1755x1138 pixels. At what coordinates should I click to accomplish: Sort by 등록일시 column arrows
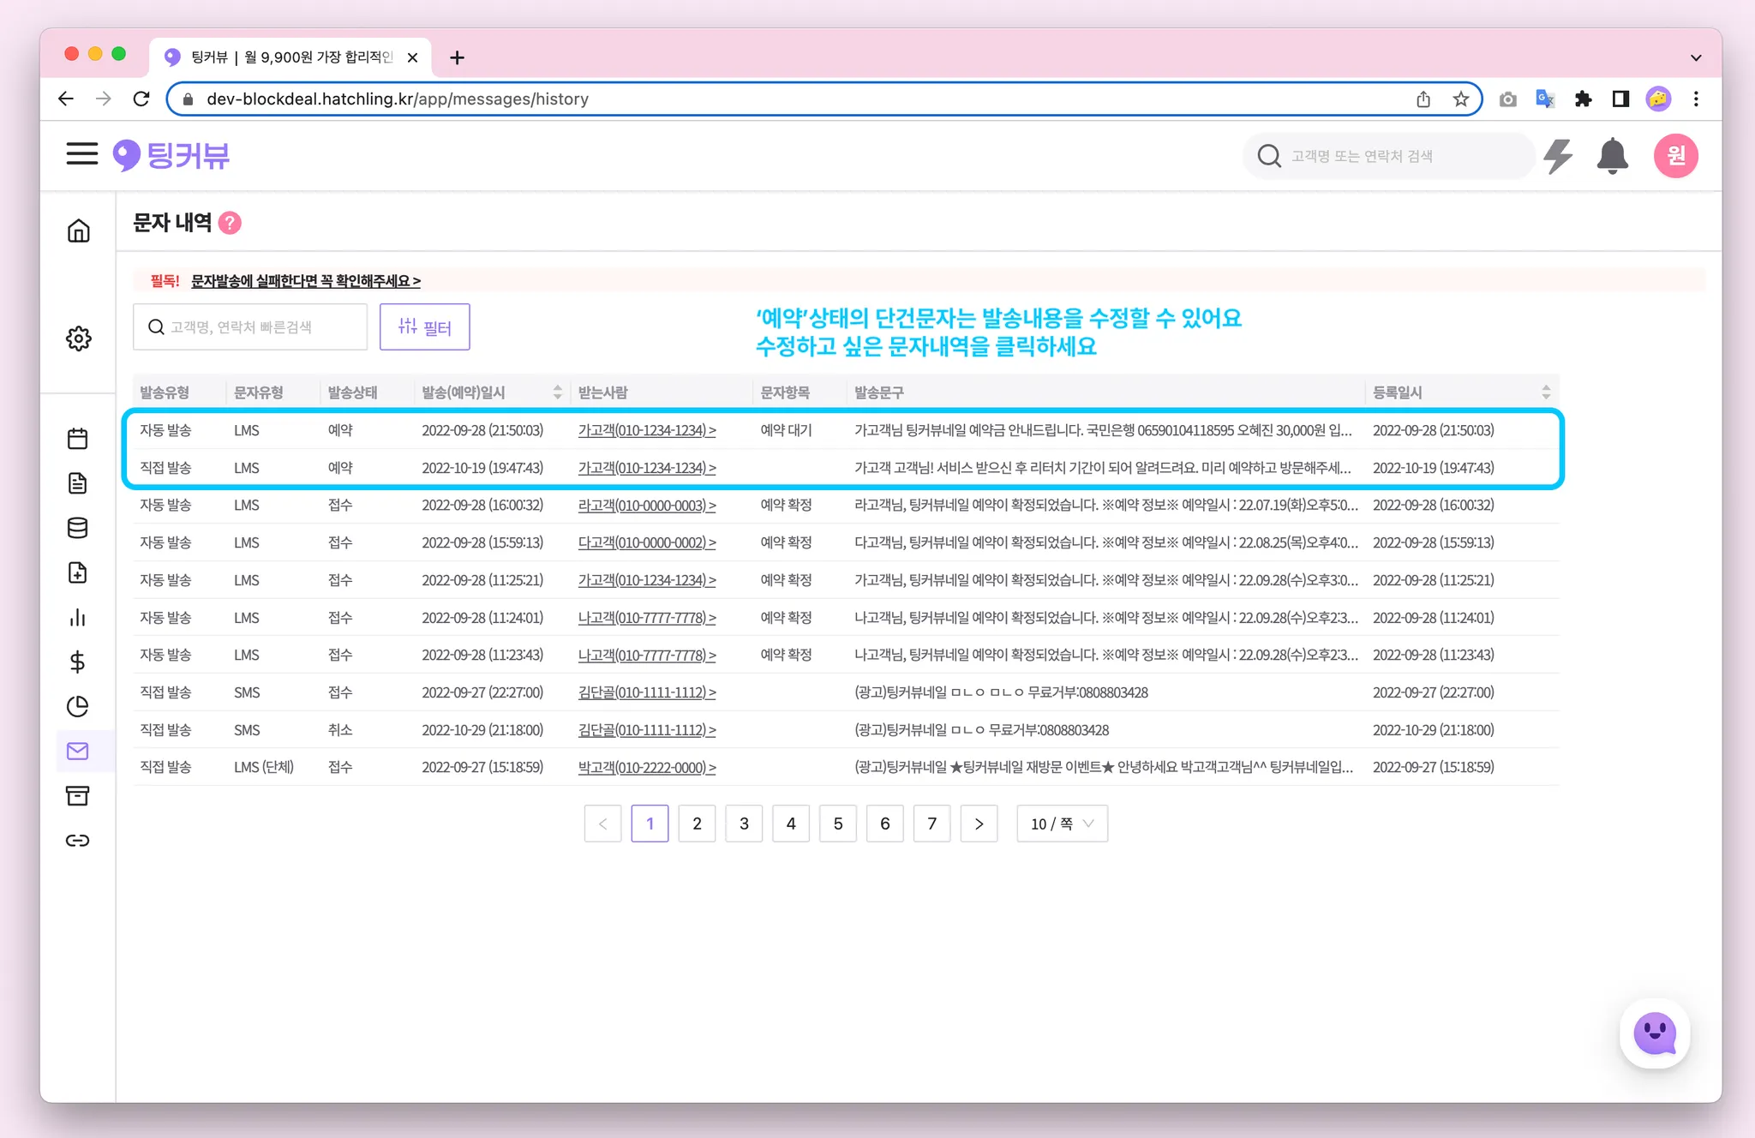[x=1546, y=392]
